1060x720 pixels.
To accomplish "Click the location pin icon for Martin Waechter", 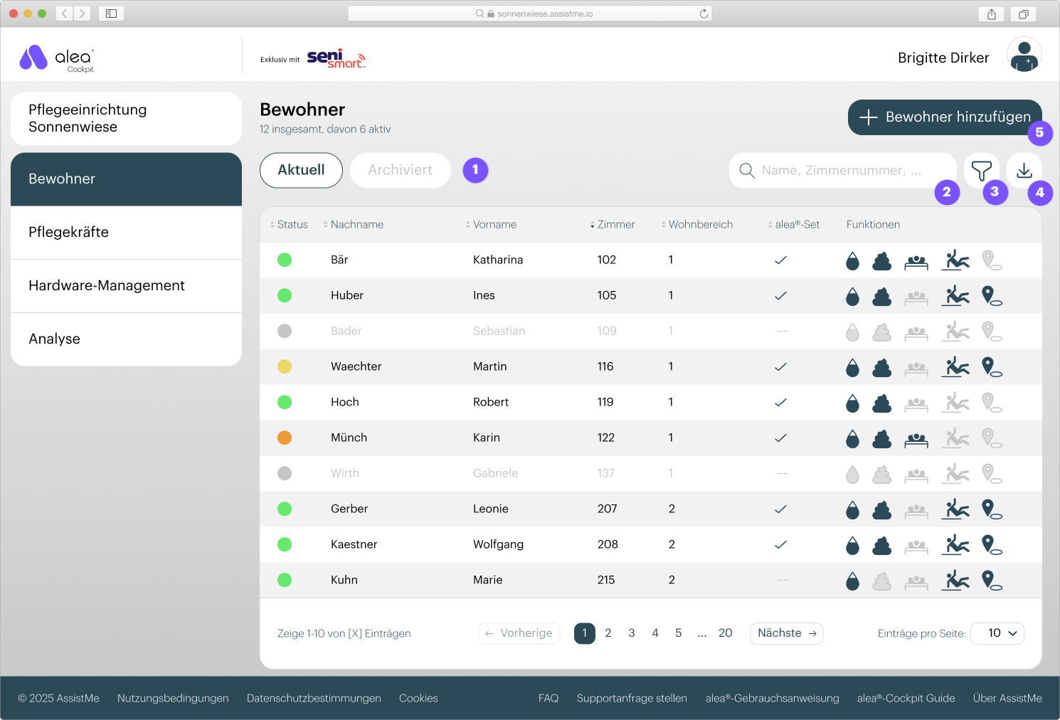I will click(991, 367).
